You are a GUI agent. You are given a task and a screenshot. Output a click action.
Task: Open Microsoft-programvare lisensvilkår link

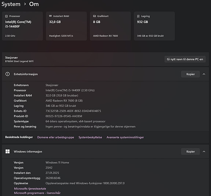37,193
